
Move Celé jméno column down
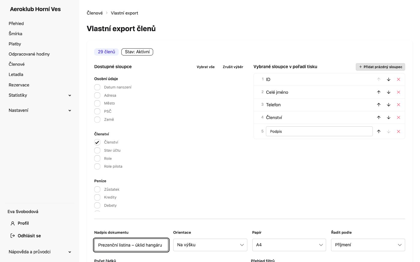[x=388, y=92]
